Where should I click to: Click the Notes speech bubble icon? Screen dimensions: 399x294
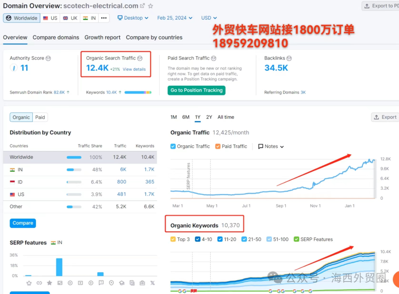(260, 147)
